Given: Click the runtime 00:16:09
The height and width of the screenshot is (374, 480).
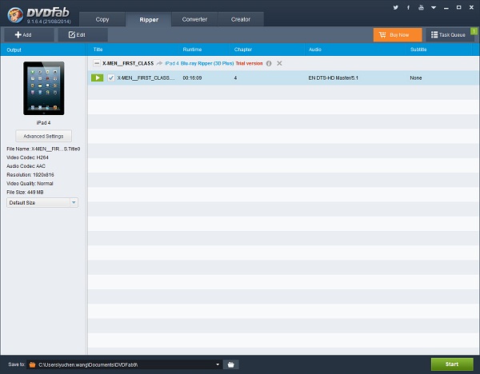Looking at the screenshot, I should (192, 78).
